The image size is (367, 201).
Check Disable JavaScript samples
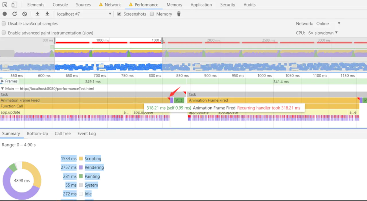pyautogui.click(x=3, y=23)
